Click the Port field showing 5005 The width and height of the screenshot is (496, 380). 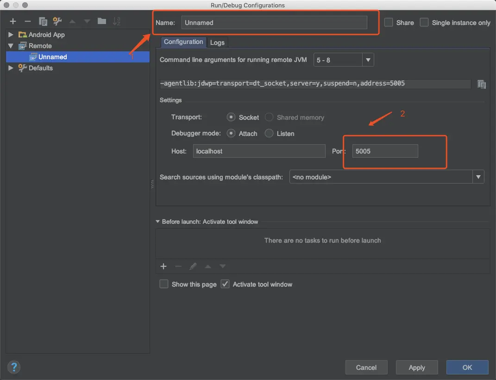pyautogui.click(x=385, y=151)
